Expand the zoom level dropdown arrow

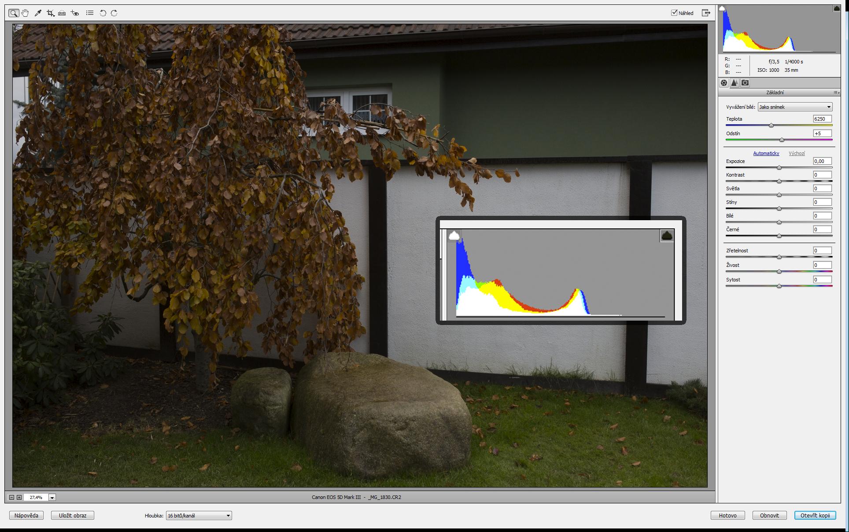(x=52, y=498)
